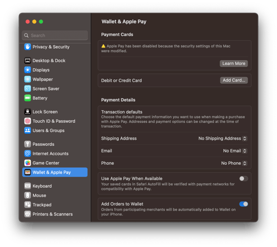Click the Internet Accounts @ icon
Screen dimensions: 277x247
coord(27,154)
